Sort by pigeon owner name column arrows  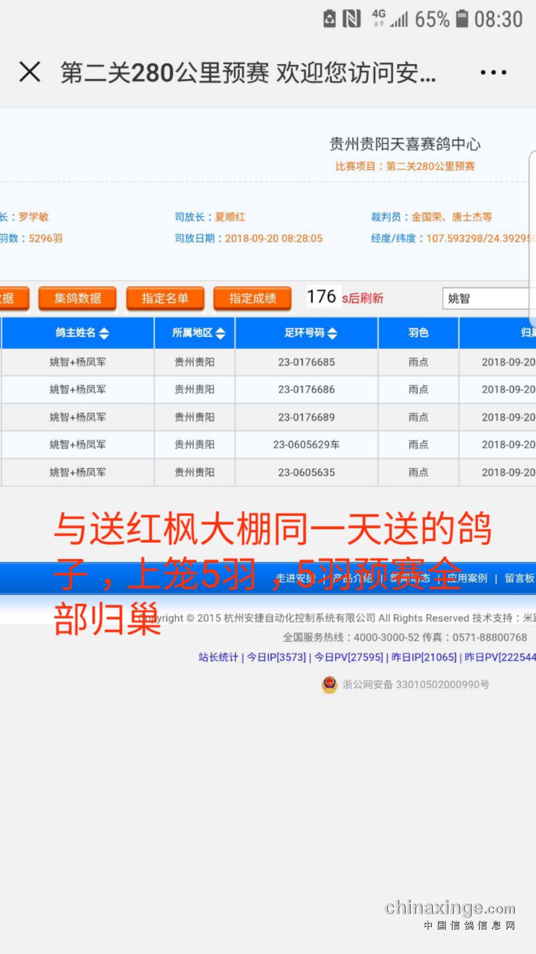tap(104, 333)
